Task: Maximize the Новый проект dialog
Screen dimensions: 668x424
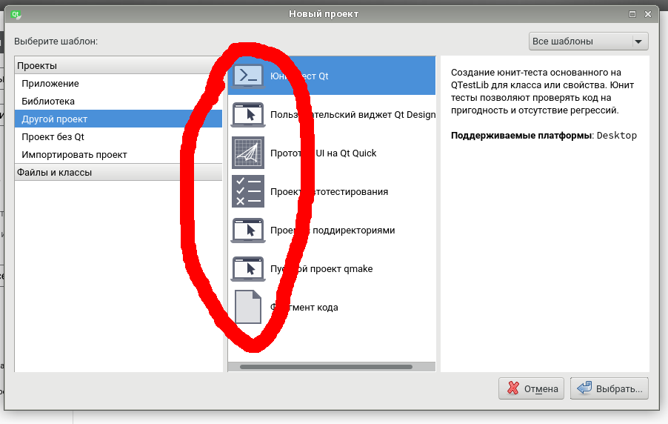Action: [632, 14]
